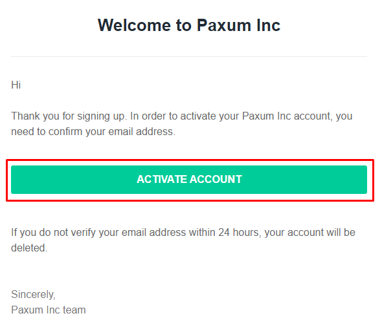The height and width of the screenshot is (329, 382).
Task: Select the word "within" in the warning
Action: coord(202,233)
